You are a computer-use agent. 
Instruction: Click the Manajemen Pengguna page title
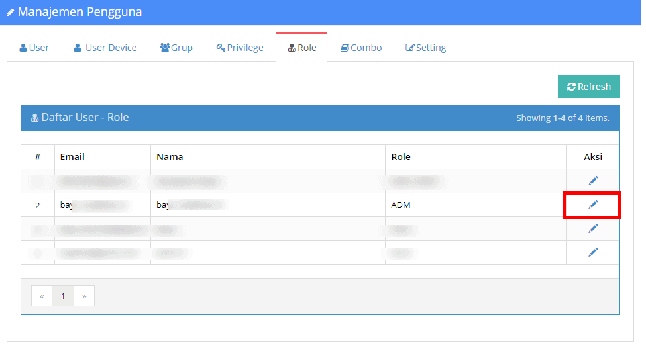click(74, 12)
